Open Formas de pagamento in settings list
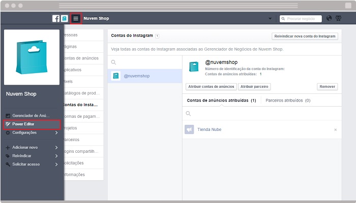The image size is (356, 203). coord(83,116)
